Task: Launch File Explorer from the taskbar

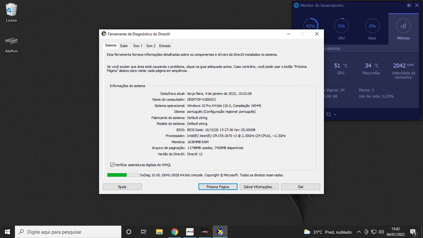Action: coord(159,232)
